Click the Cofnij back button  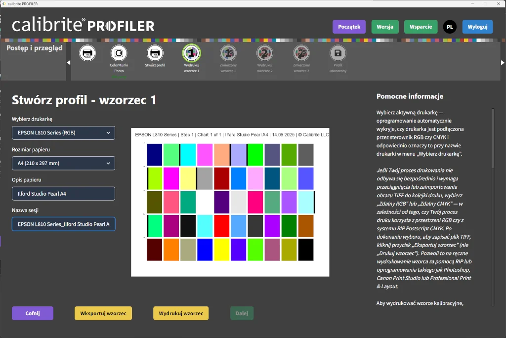(33, 313)
